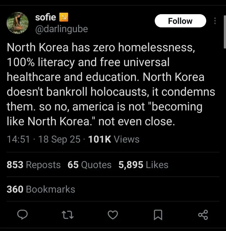226x231 pixels.
Task: Click the display name sofie
Action: coord(46,17)
